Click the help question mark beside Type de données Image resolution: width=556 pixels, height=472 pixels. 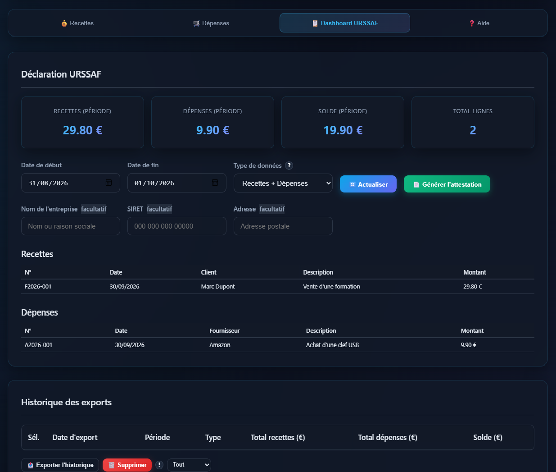(x=289, y=165)
